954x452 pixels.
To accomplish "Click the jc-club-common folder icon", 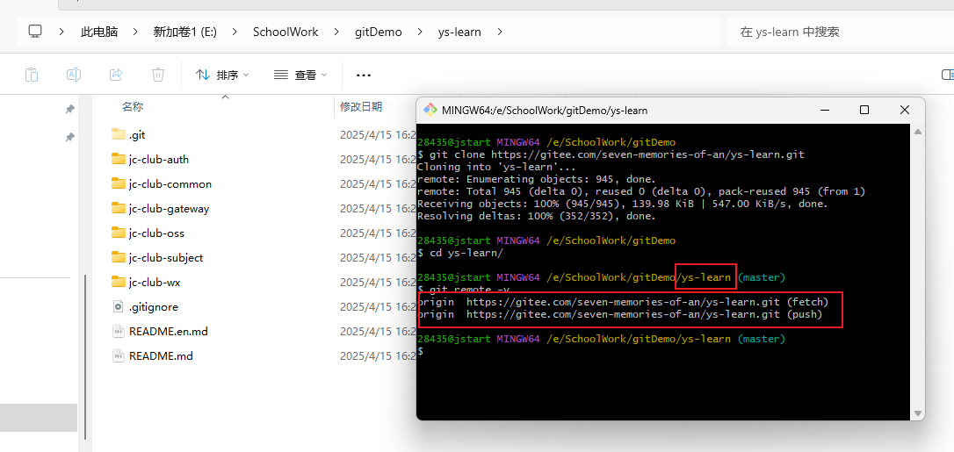I will [118, 184].
